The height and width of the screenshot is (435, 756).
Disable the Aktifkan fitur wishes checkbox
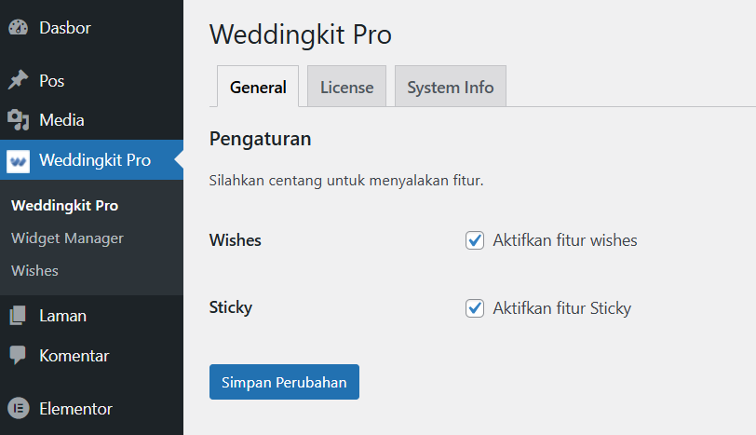point(475,240)
